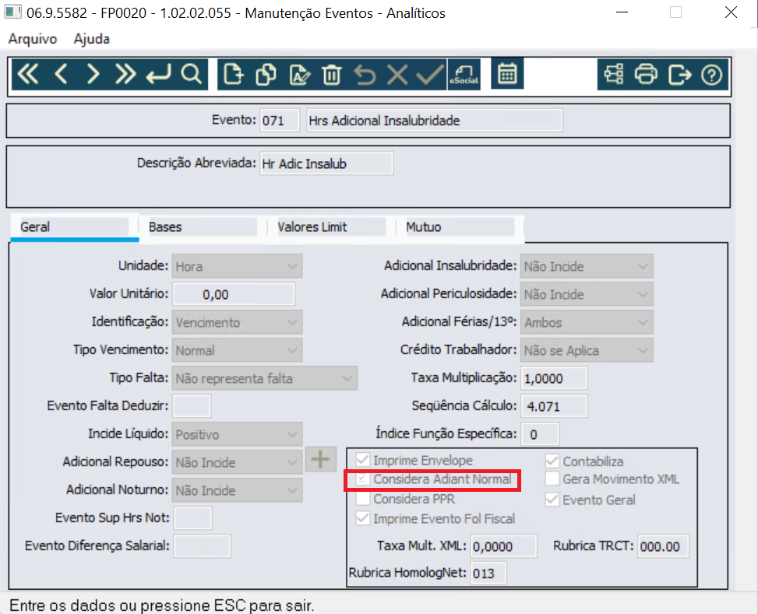
Task: Open help with the question mark icon
Action: [711, 75]
